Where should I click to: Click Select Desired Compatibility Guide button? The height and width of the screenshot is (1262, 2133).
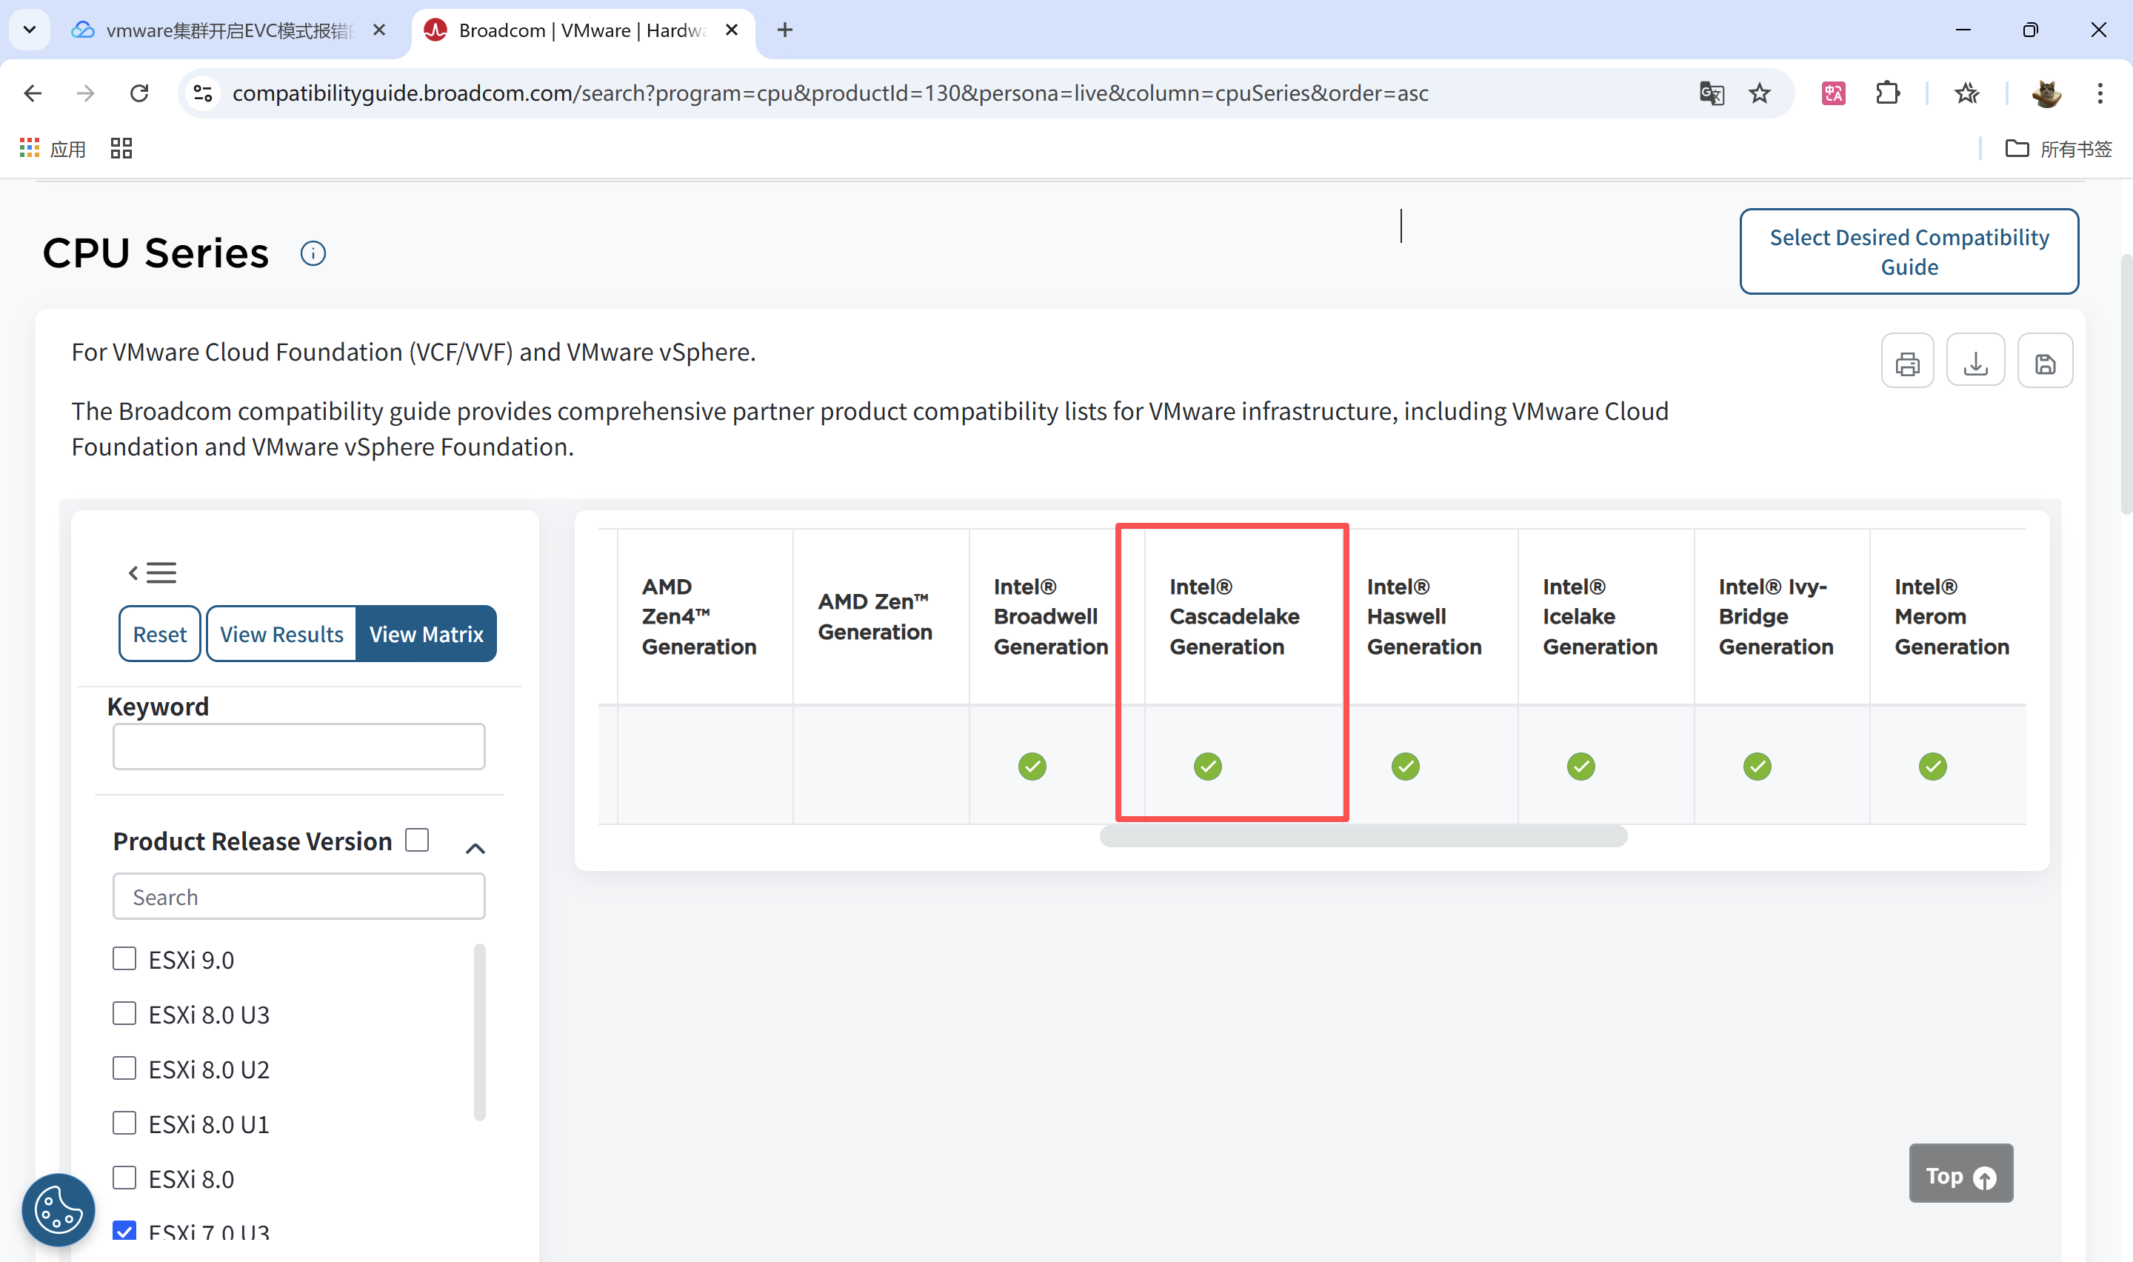1909,252
